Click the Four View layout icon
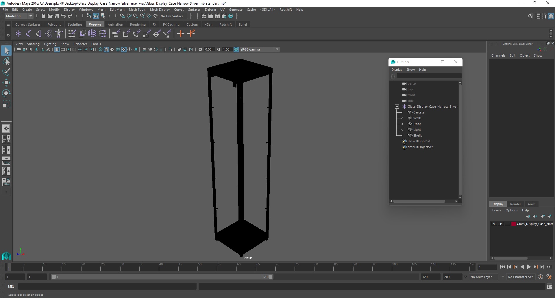This screenshot has height=298, width=555. point(6,139)
